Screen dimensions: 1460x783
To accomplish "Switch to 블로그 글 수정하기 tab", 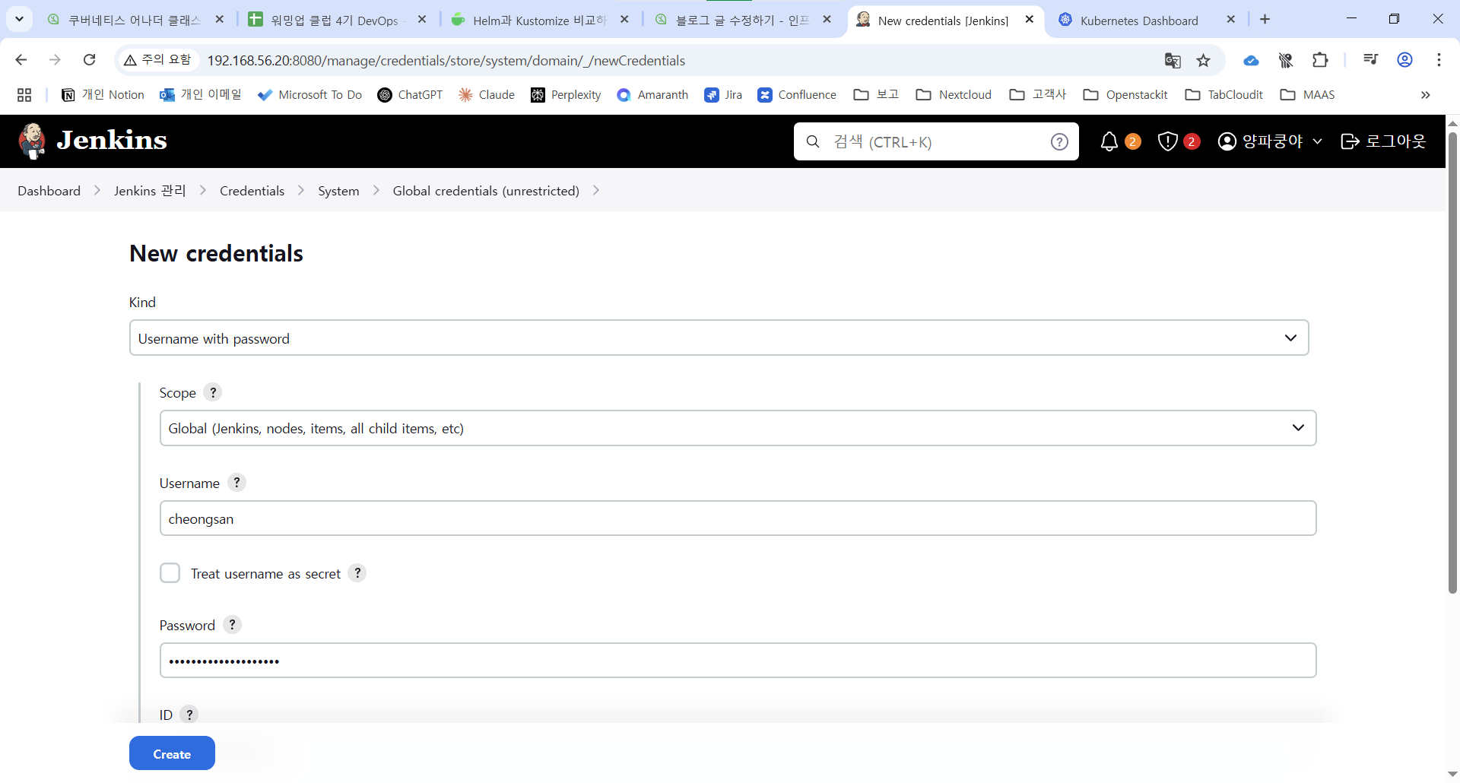I will pyautogui.click(x=741, y=21).
